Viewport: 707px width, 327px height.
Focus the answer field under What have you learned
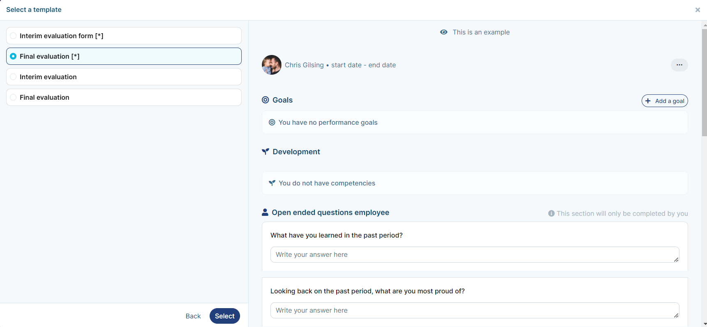pos(475,254)
